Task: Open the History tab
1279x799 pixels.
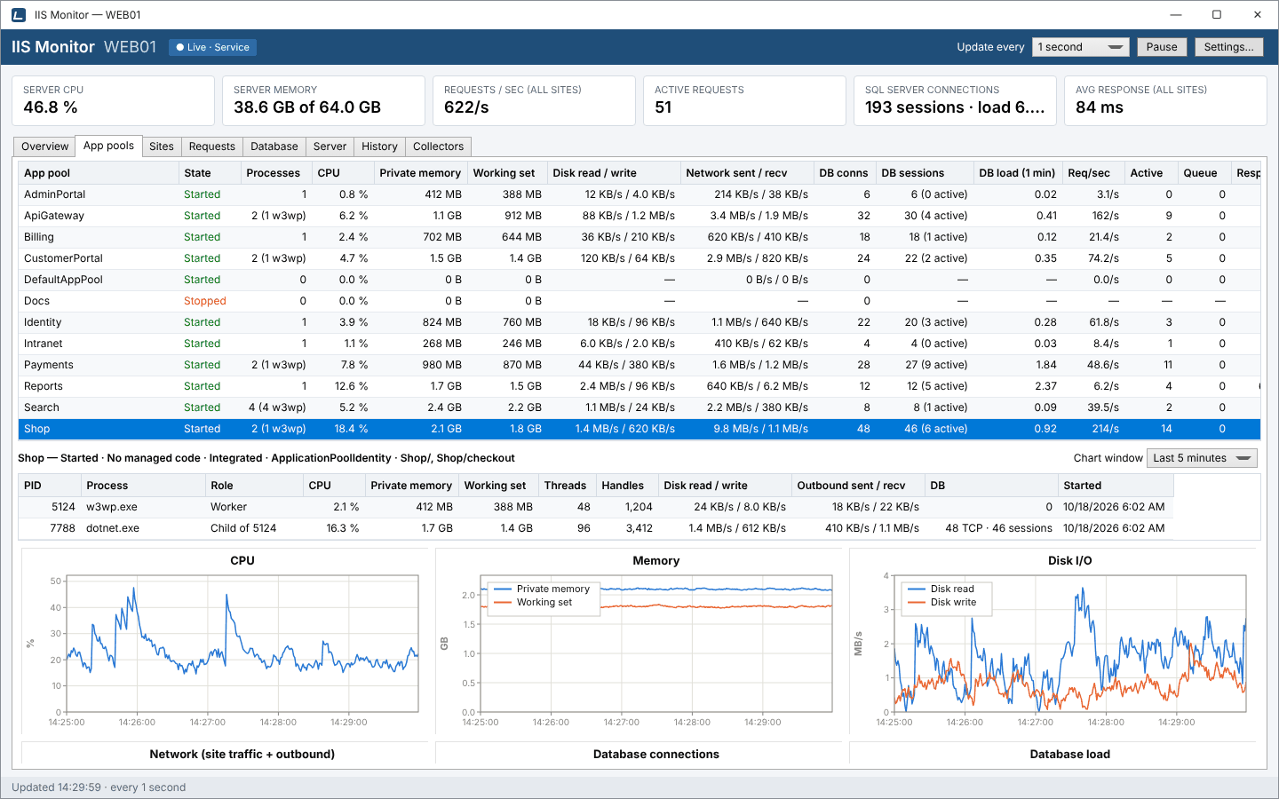Action: point(379,146)
